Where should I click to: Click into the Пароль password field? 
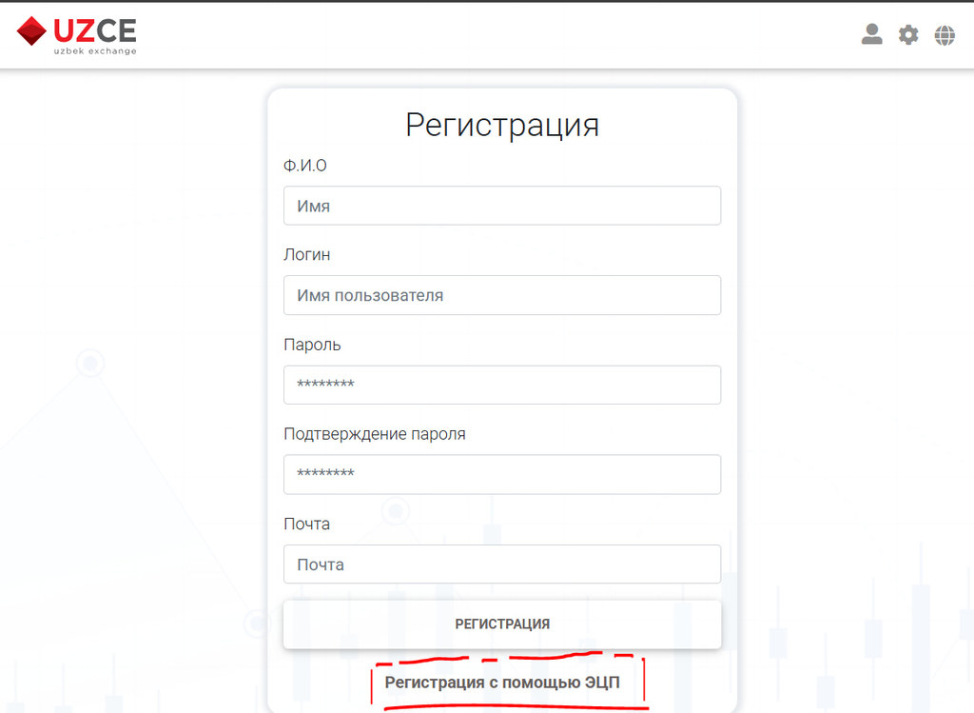point(501,385)
